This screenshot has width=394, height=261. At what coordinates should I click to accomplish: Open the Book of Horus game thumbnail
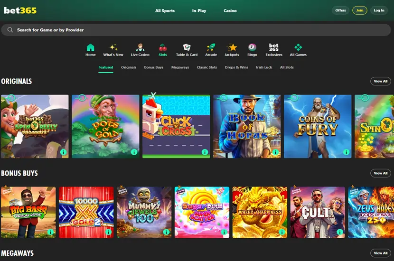point(247,126)
